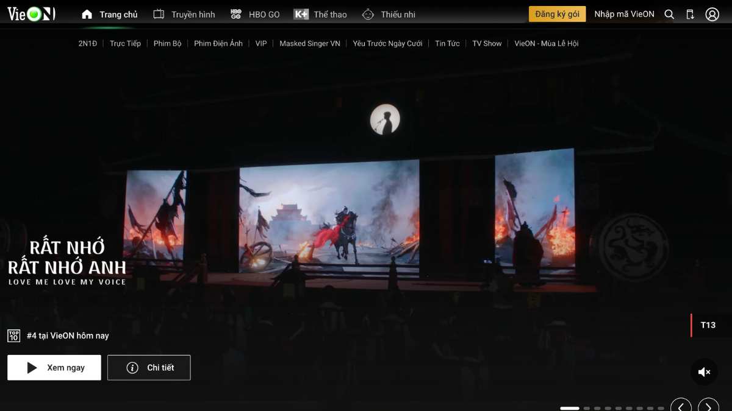The height and width of the screenshot is (411, 732).
Task: Select 2N1Đ submenu item
Action: 88,43
